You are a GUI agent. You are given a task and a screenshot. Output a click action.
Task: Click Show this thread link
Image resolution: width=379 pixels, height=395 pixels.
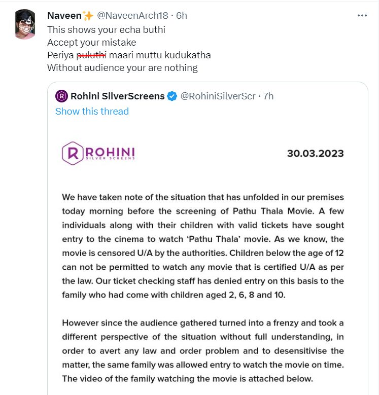92,112
